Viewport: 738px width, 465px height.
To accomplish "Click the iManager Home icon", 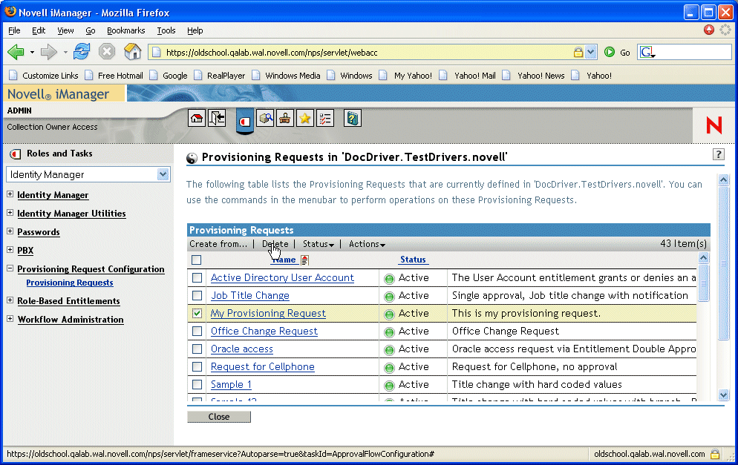I will click(x=197, y=119).
